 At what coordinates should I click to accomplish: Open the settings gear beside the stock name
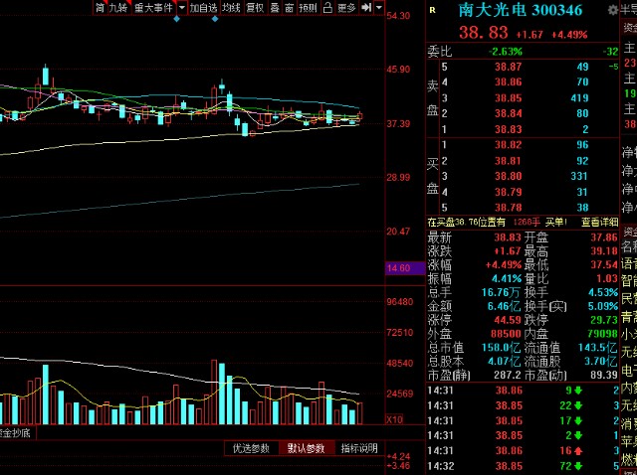click(x=613, y=10)
